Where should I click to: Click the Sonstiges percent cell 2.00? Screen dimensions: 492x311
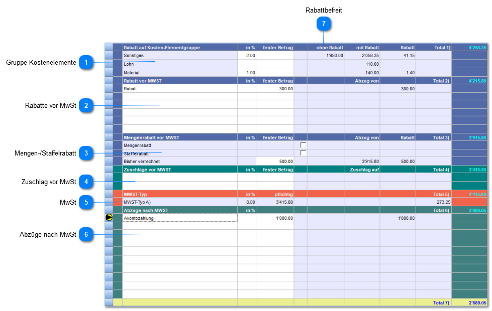(247, 56)
